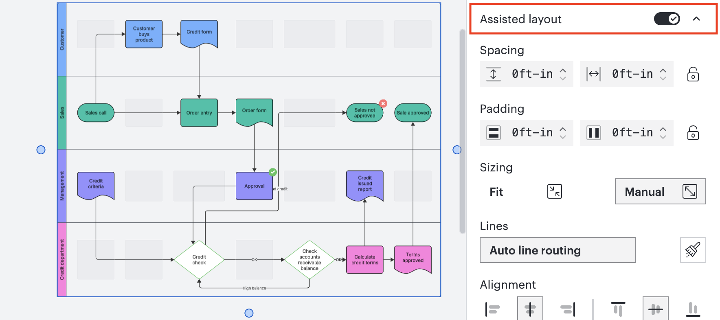Click the Credit department swimlane header

tap(62, 260)
